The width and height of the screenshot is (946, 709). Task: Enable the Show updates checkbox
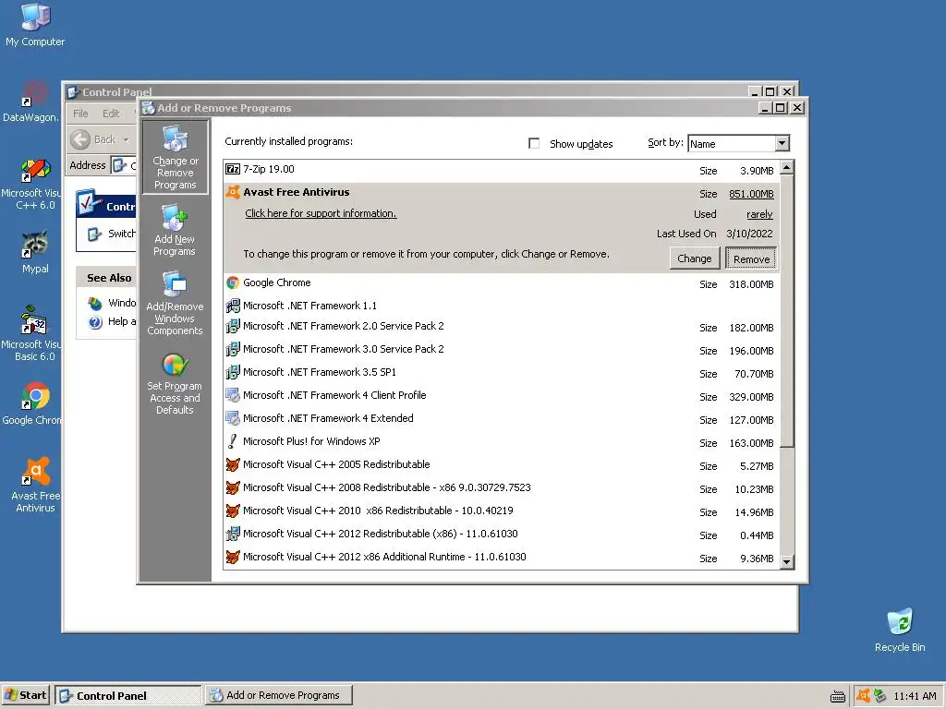pyautogui.click(x=534, y=143)
